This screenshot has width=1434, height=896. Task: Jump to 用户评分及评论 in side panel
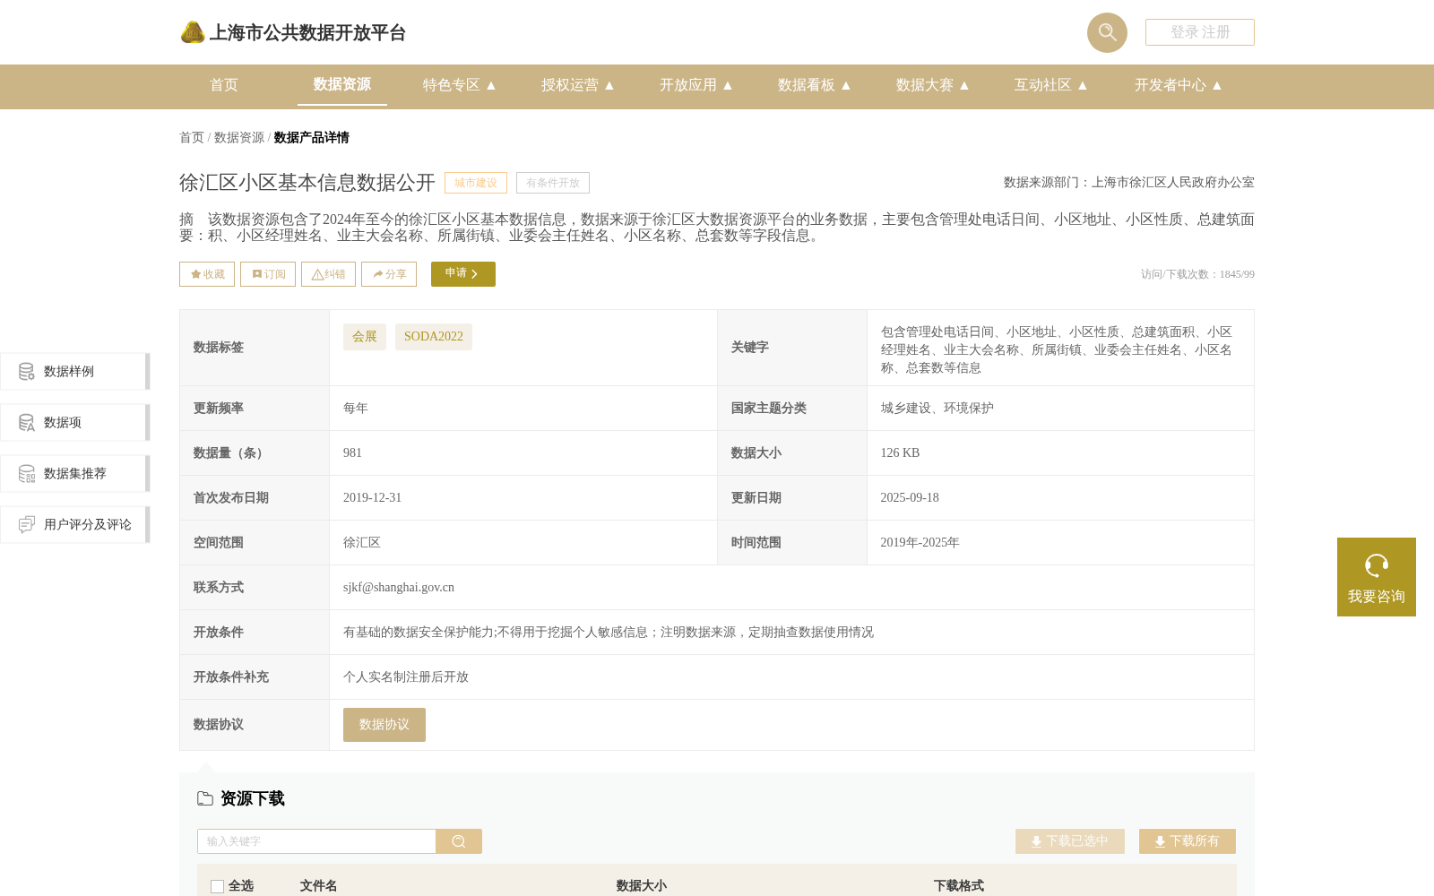tap(75, 525)
